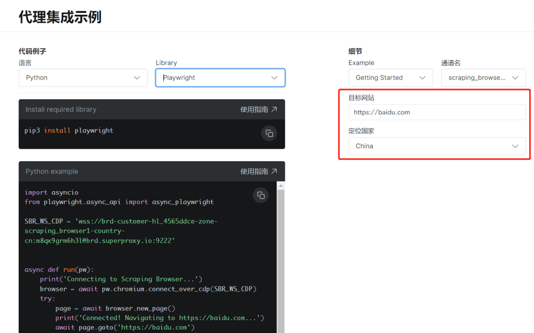This screenshot has height=333, width=534.
Task: Click the 'Connected! Navigating to' print line
Action: pos(160,318)
